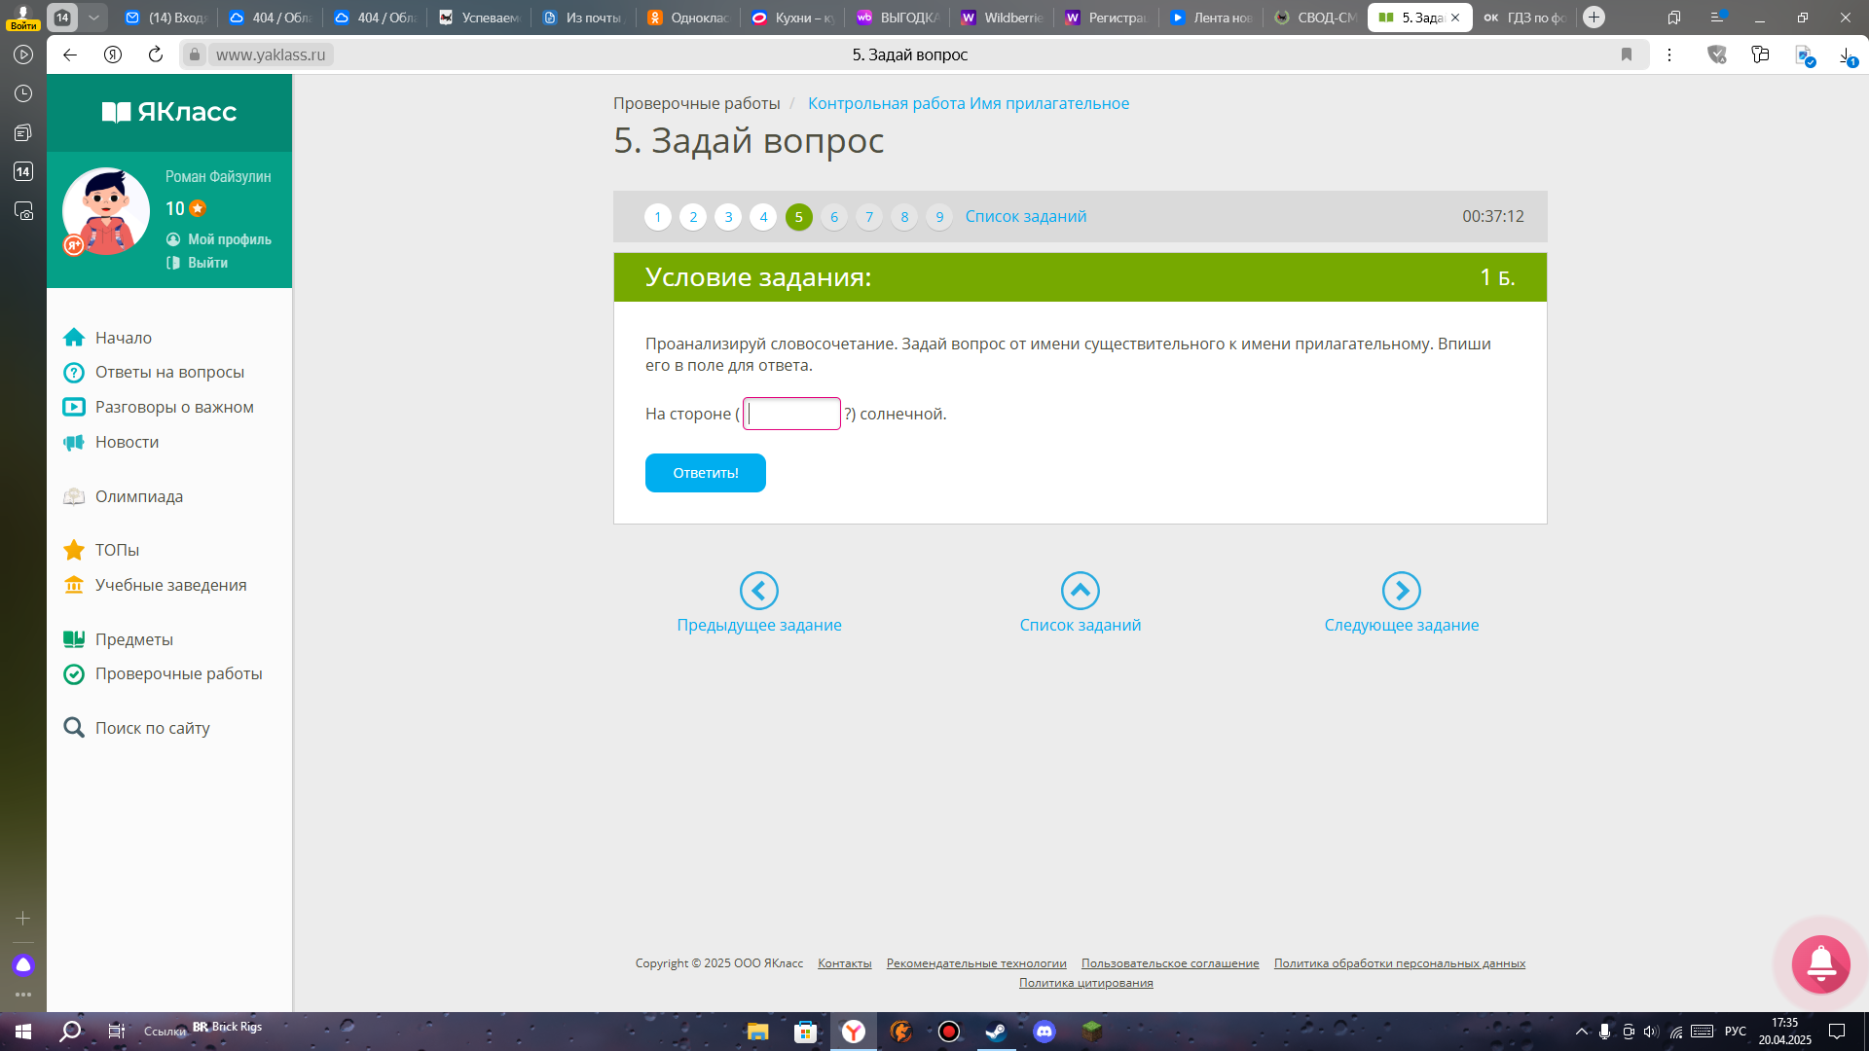Open the notification bell
The height and width of the screenshot is (1051, 1869).
(x=1820, y=963)
